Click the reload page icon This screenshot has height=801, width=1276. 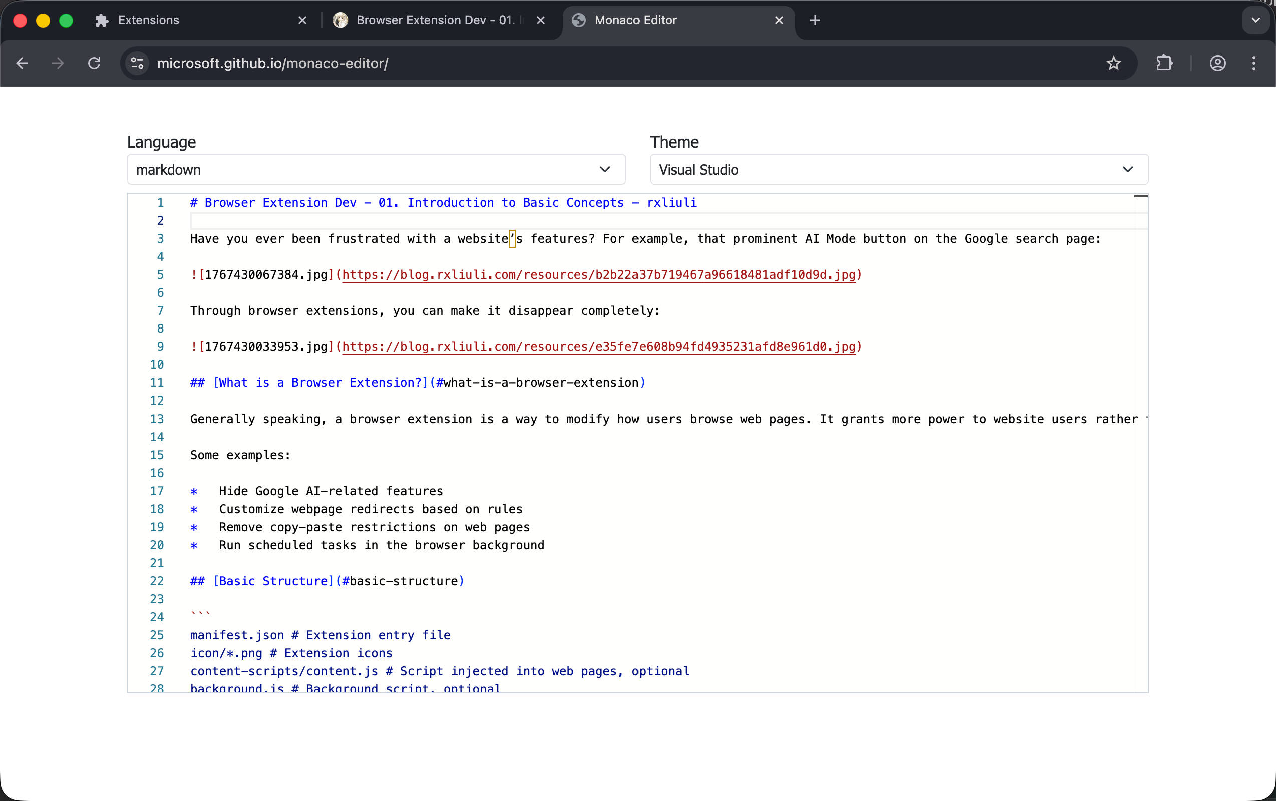pyautogui.click(x=94, y=63)
